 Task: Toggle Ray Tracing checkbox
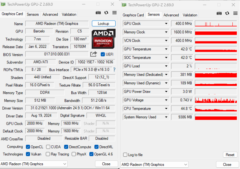pos(48,154)
